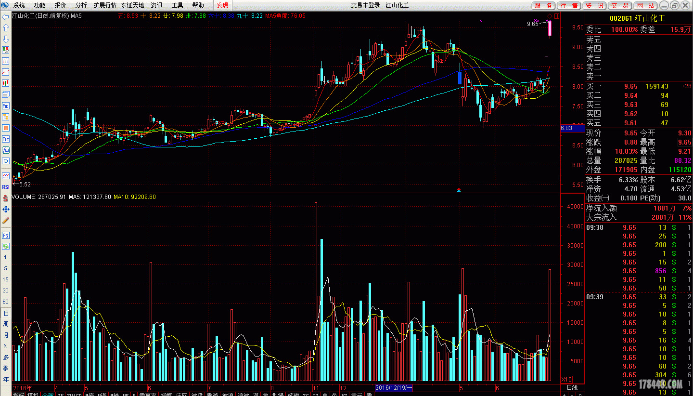Select the blue four-way move arrows tool
Image resolution: width=693 pixels, height=396 pixels.
pos(6,209)
